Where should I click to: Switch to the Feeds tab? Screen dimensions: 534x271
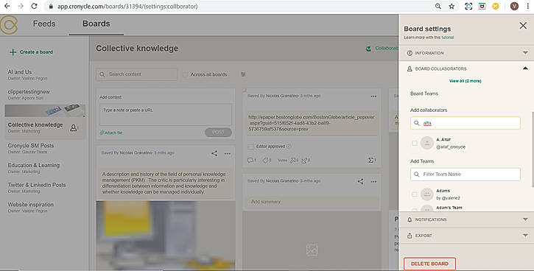tap(44, 24)
